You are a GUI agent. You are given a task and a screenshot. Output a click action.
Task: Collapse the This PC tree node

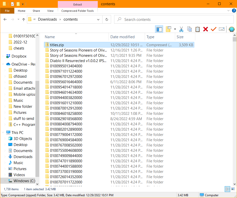(3, 133)
